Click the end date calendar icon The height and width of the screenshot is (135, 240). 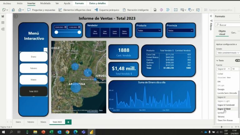coord(79,27)
